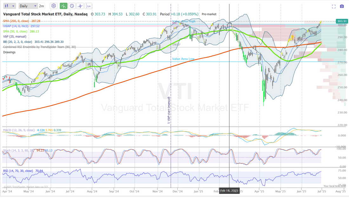Select the SMA (200, 0, close) legend entry
Image resolution: width=349 pixels, height=198 pixels.
pyautogui.click(x=22, y=21)
